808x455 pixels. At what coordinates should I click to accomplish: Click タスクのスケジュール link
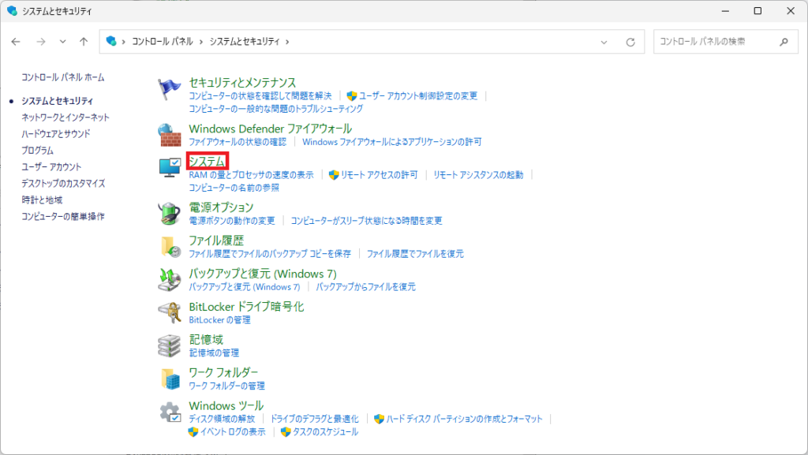pyautogui.click(x=325, y=432)
